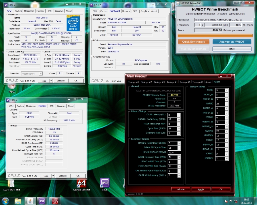Viewport: 257px width, 205px height.
Task: Click BIOS version value 0904
Action: (x=137, y=48)
